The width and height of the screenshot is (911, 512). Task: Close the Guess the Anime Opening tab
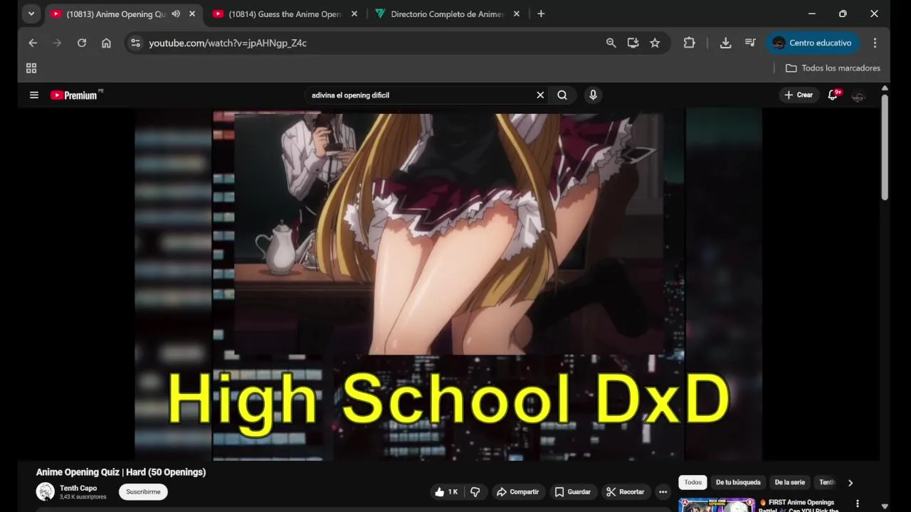[x=354, y=14]
